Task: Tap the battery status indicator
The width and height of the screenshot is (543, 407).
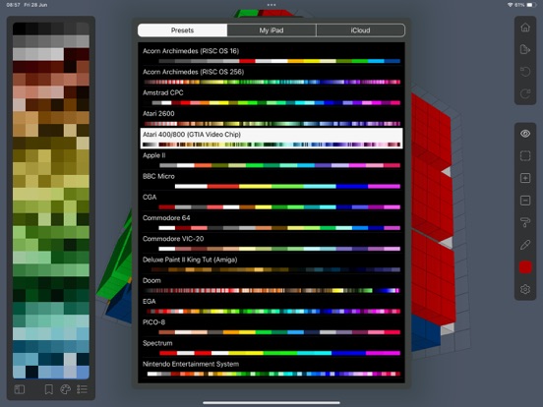Action: (531, 5)
